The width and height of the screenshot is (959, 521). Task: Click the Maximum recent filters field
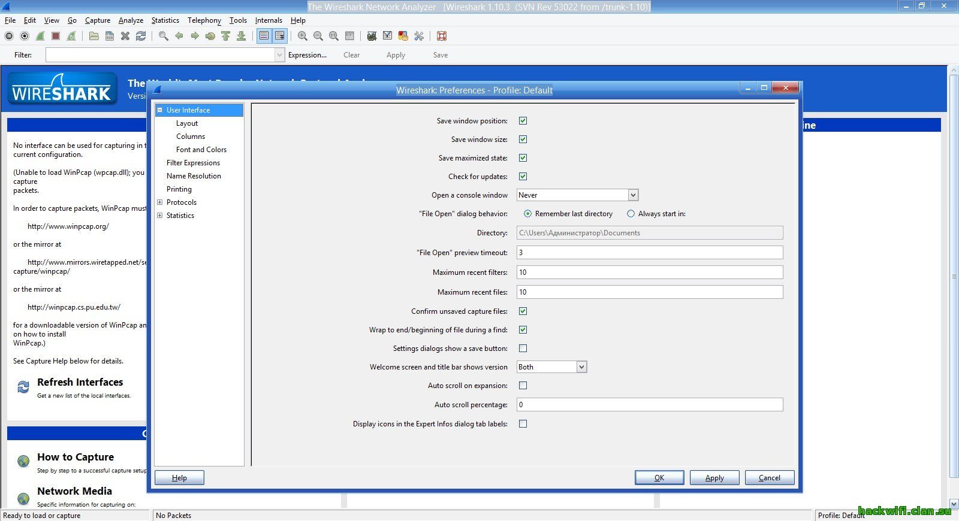pyautogui.click(x=650, y=272)
